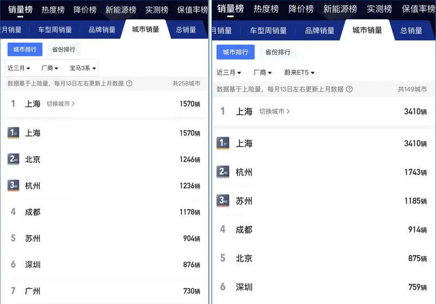
Task: Click 切换城市 link in the 3410辆 row
Action: [274, 111]
